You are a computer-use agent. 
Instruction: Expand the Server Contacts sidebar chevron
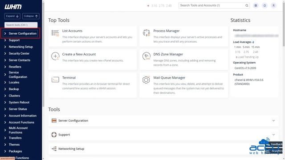[5, 60]
